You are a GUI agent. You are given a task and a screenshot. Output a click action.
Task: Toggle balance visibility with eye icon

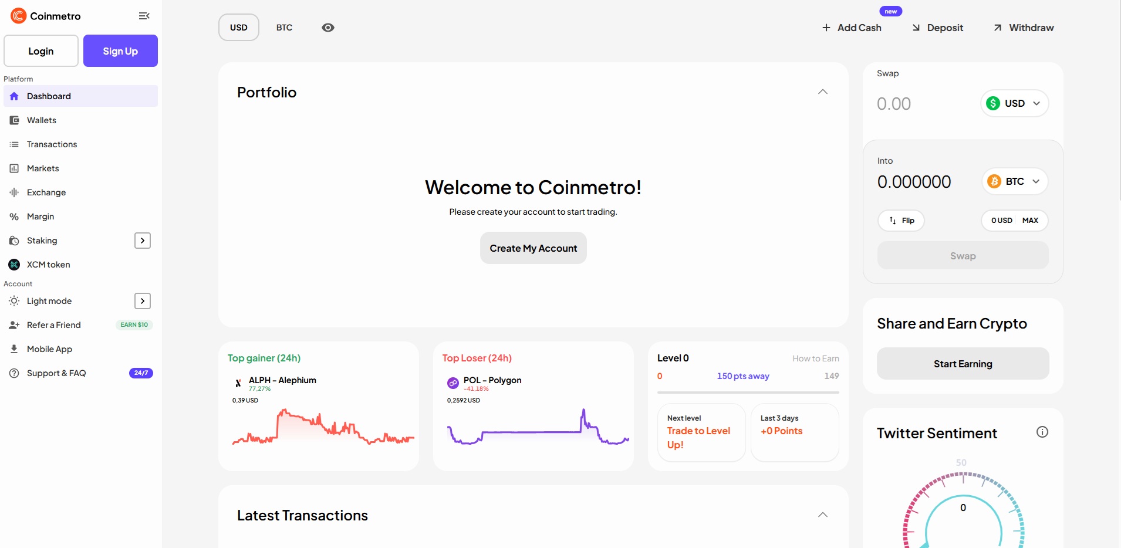tap(328, 28)
